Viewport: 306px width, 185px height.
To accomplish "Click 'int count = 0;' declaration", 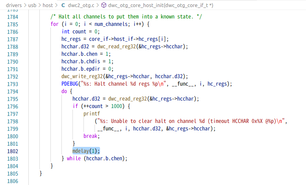I will [x=81, y=31].
